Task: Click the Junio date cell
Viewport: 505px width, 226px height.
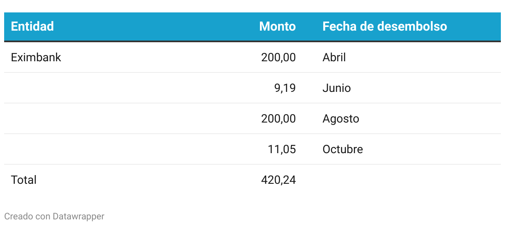Action: click(x=337, y=88)
